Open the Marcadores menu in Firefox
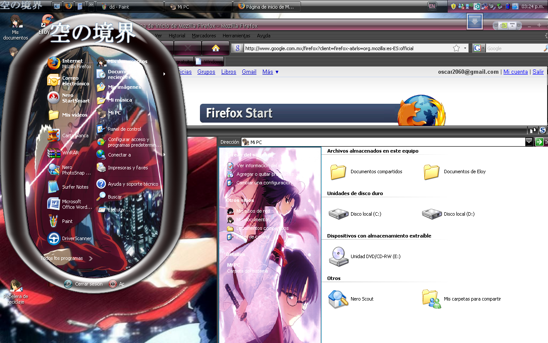 [204, 36]
